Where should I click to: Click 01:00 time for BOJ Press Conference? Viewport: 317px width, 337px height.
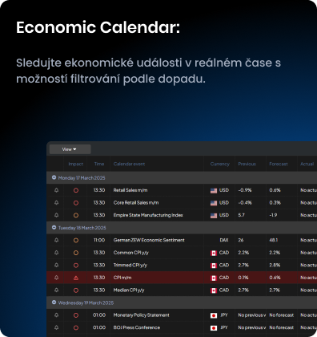pyautogui.click(x=99, y=327)
